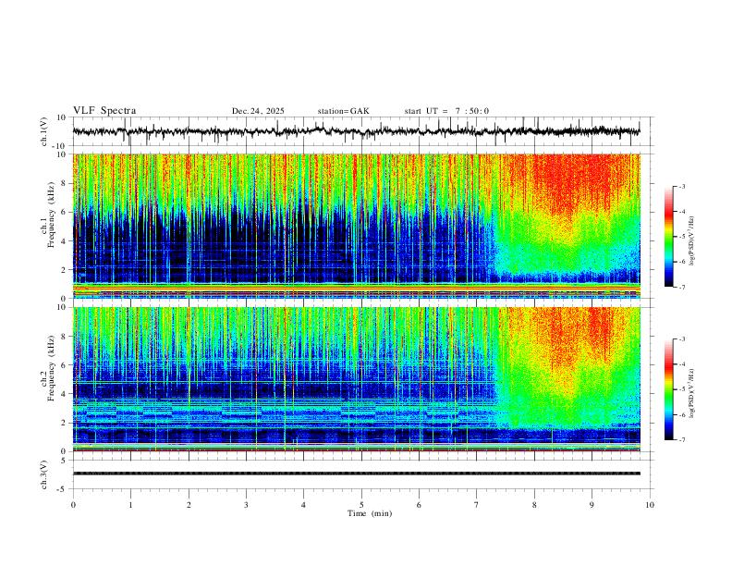Click the ch.1 spectrogram panel
The height and width of the screenshot is (566, 732).
point(357,226)
